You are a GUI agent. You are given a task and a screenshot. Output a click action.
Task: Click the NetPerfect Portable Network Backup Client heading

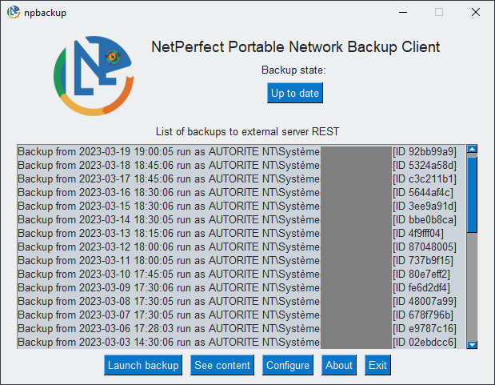(296, 47)
